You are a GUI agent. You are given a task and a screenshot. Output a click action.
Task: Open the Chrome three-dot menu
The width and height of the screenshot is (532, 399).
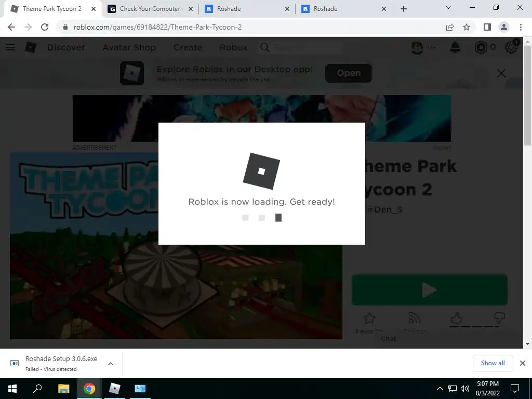[521, 27]
